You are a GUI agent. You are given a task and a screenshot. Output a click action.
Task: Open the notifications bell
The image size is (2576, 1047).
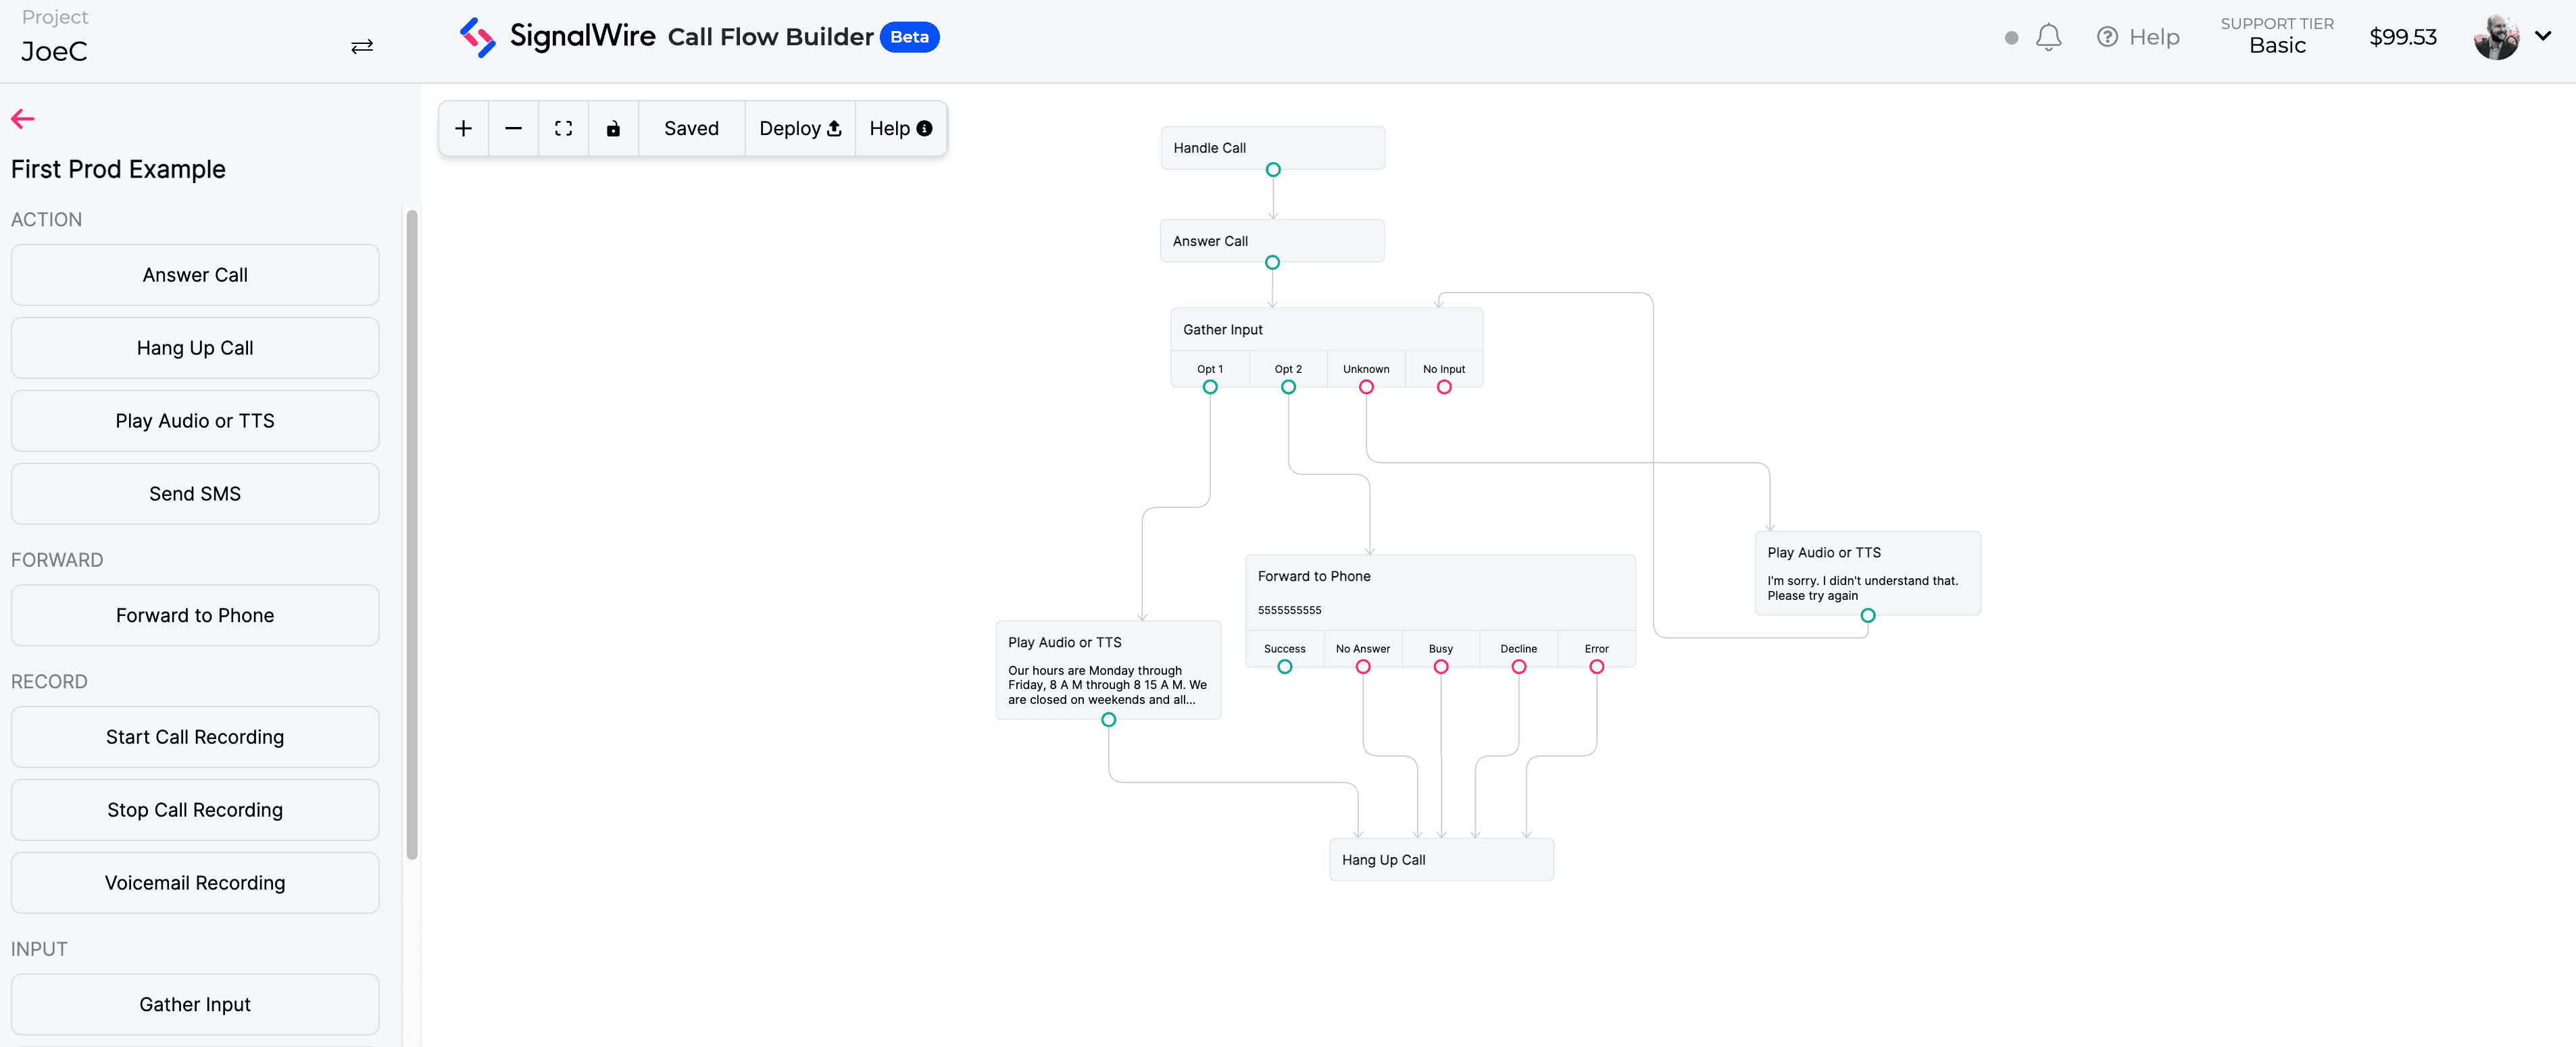(2048, 37)
